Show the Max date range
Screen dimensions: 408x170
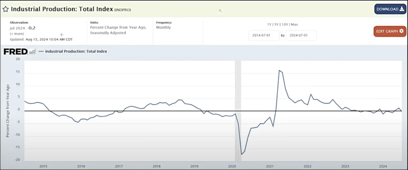pyautogui.click(x=294, y=24)
